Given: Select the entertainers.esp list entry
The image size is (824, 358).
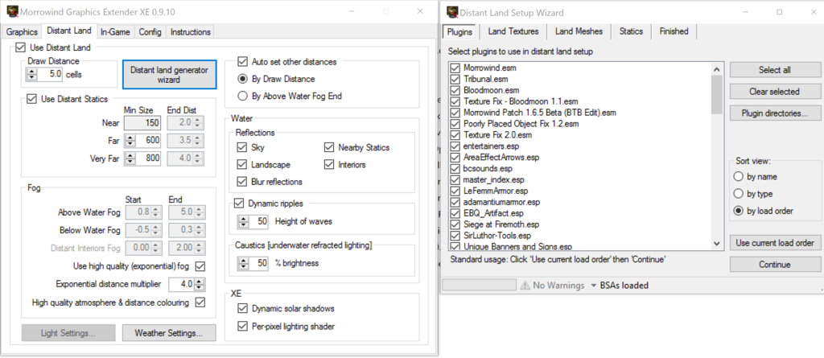Looking at the screenshot, I should (x=492, y=146).
